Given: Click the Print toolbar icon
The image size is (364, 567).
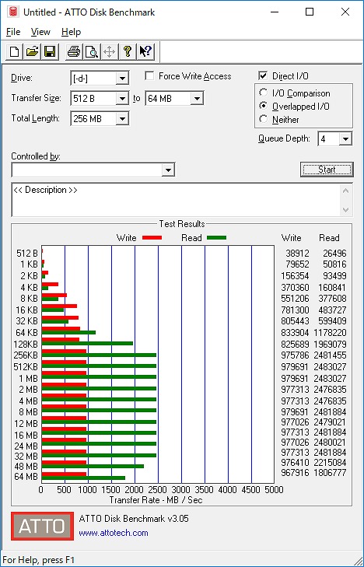Looking at the screenshot, I should [x=74, y=51].
